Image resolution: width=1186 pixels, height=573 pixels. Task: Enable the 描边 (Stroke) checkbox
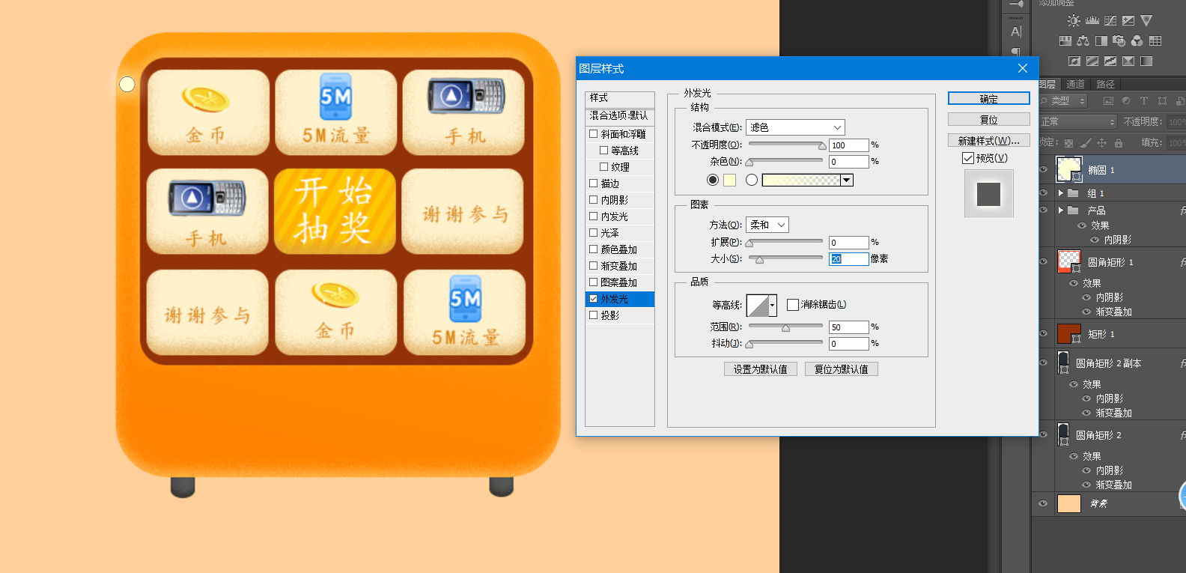[594, 184]
